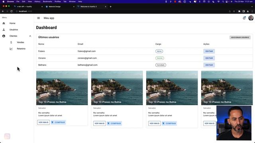
Task: Click the hamburger menu icon beside Meu app
Action: point(39,18)
